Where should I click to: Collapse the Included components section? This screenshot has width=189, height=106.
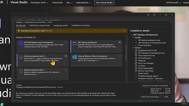(133, 37)
